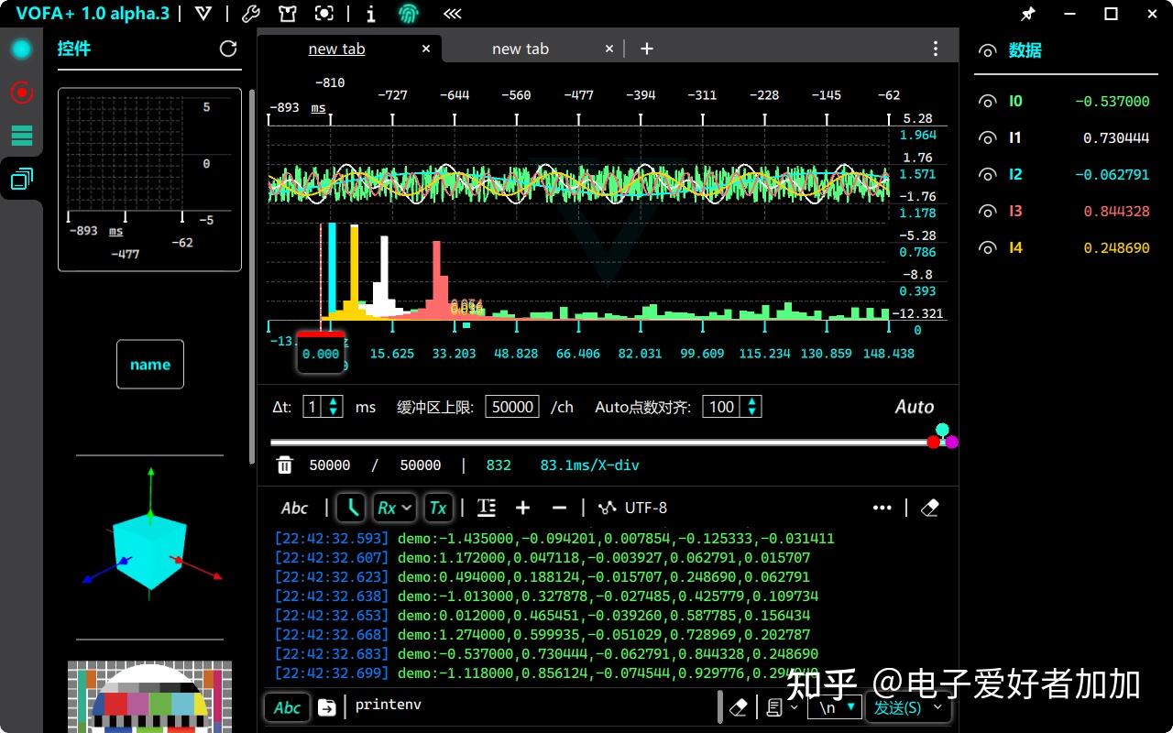Click the theme (T-shirt) icon in title bar
Image resolution: width=1173 pixels, height=733 pixels.
pyautogui.click(x=287, y=14)
